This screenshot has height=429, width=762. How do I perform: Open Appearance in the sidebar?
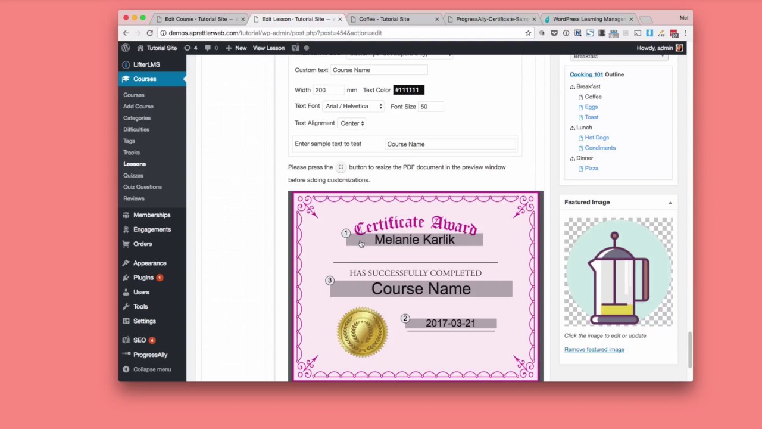(150, 263)
